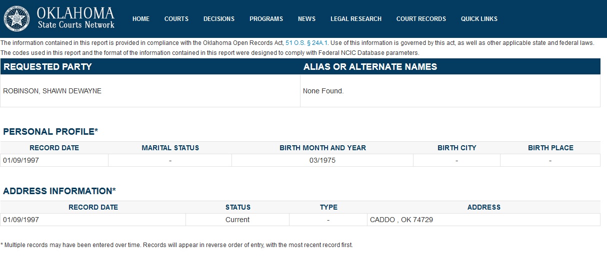The image size is (607, 273).
Task: Click the MARITAL STATUS column header
Action: 170,148
